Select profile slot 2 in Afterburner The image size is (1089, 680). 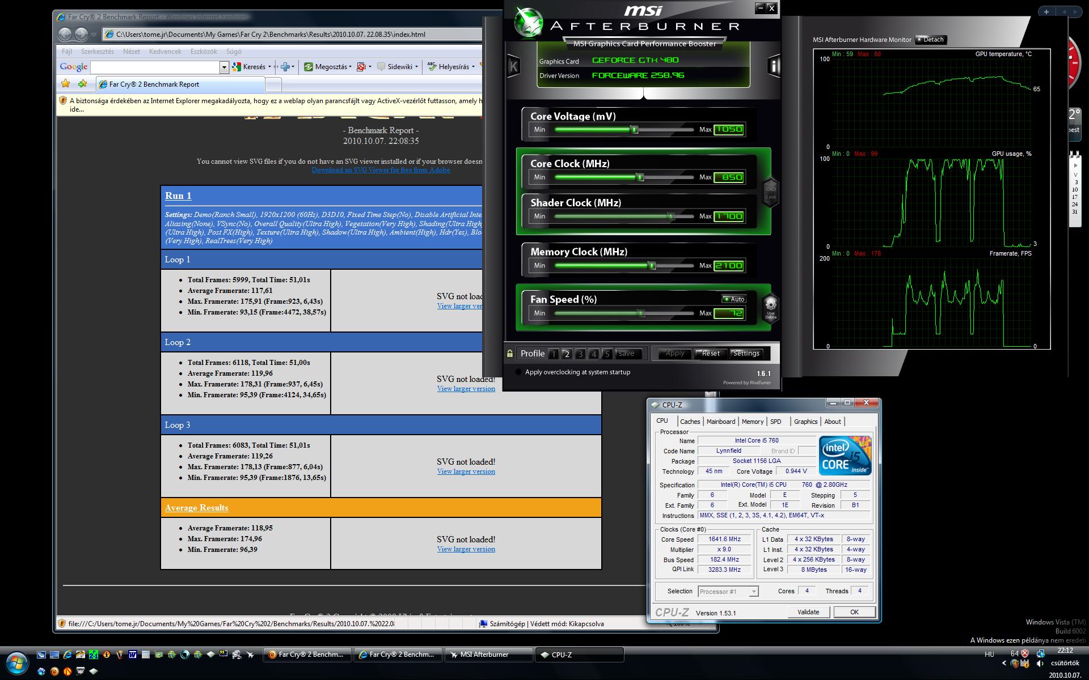[566, 354]
